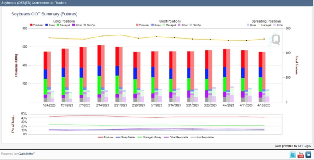Select the 4/4/2023 date label
Screen dimensions: 314x160
(228, 105)
